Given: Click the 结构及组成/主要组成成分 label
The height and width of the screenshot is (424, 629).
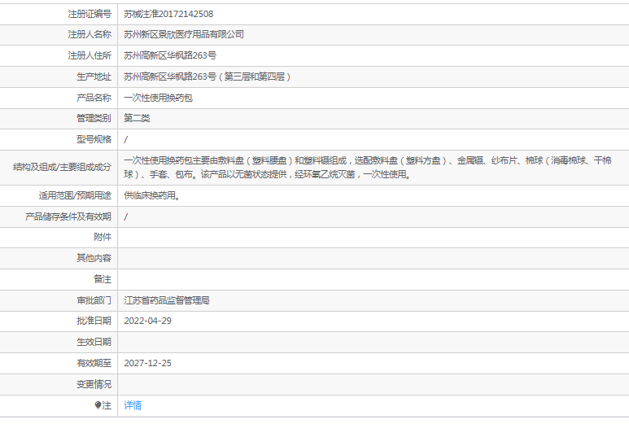Looking at the screenshot, I should tap(62, 167).
